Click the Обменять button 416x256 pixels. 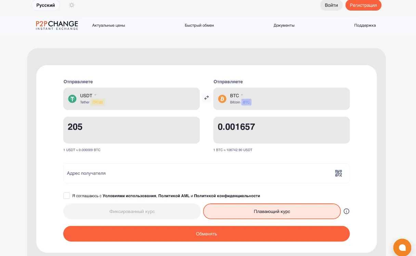[207, 234]
